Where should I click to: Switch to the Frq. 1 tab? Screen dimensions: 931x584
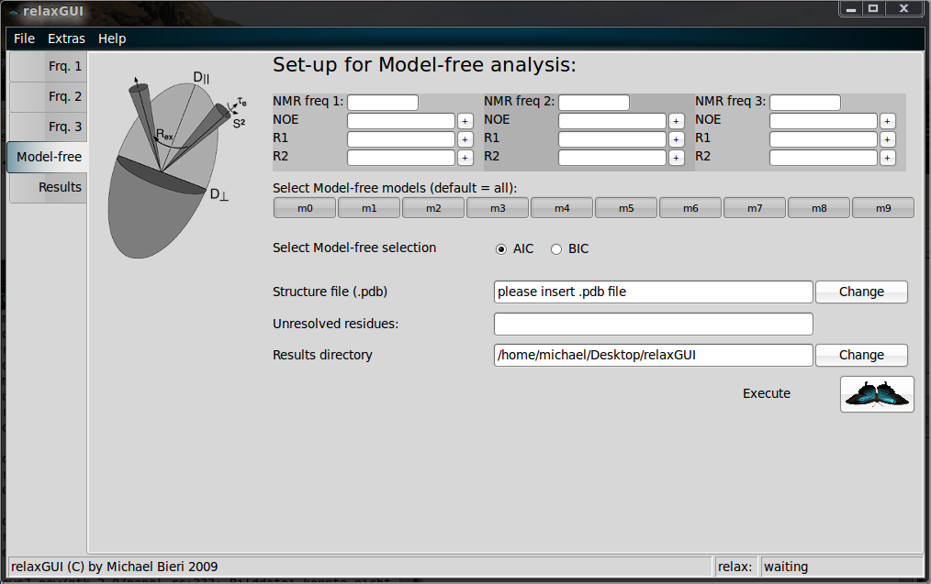pos(50,66)
